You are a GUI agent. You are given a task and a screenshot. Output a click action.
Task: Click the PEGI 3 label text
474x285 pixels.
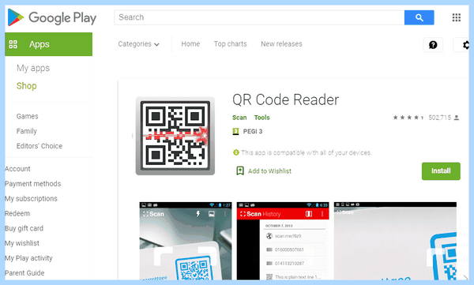[253, 132]
